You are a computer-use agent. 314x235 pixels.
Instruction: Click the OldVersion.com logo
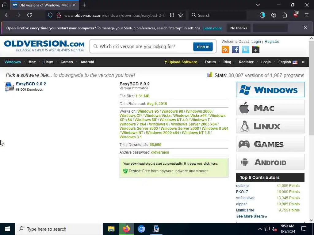[x=44, y=46]
